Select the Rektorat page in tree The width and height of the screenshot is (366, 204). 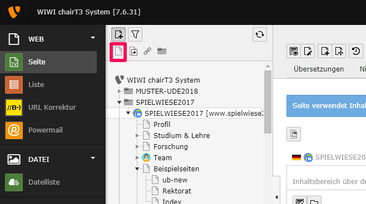pos(177,191)
